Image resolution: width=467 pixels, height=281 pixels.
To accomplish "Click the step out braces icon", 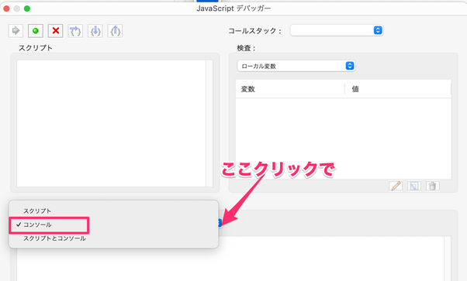I will (x=116, y=31).
